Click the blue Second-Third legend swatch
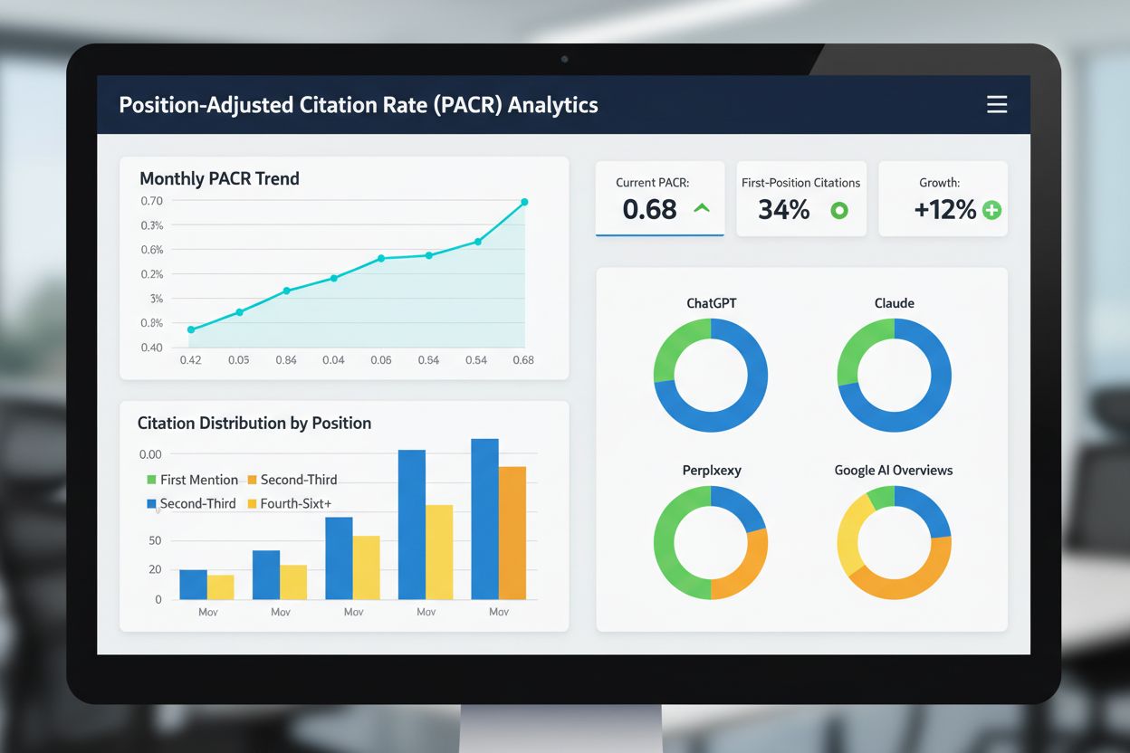Image resolution: width=1130 pixels, height=753 pixels. (x=151, y=503)
